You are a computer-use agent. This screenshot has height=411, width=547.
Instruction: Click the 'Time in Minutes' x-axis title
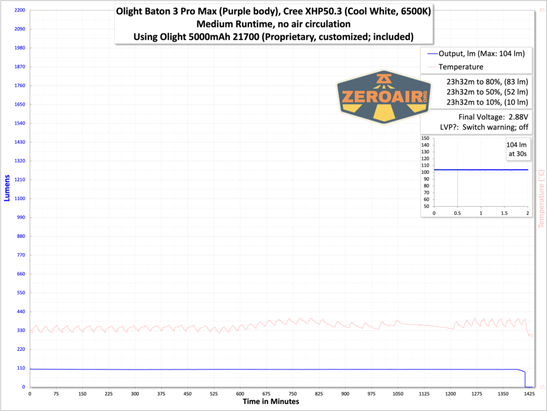(271, 401)
